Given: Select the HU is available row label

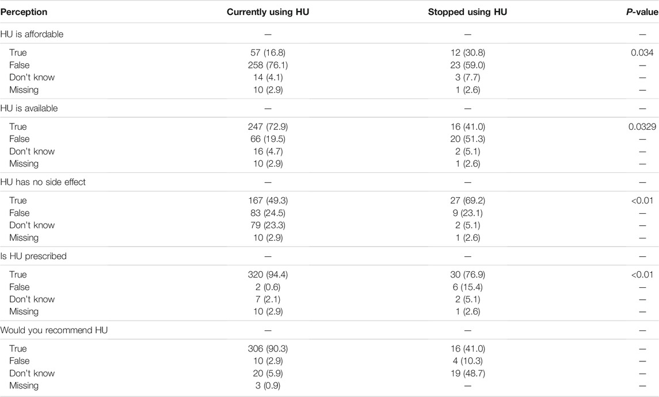Looking at the screenshot, I should pos(29,108).
